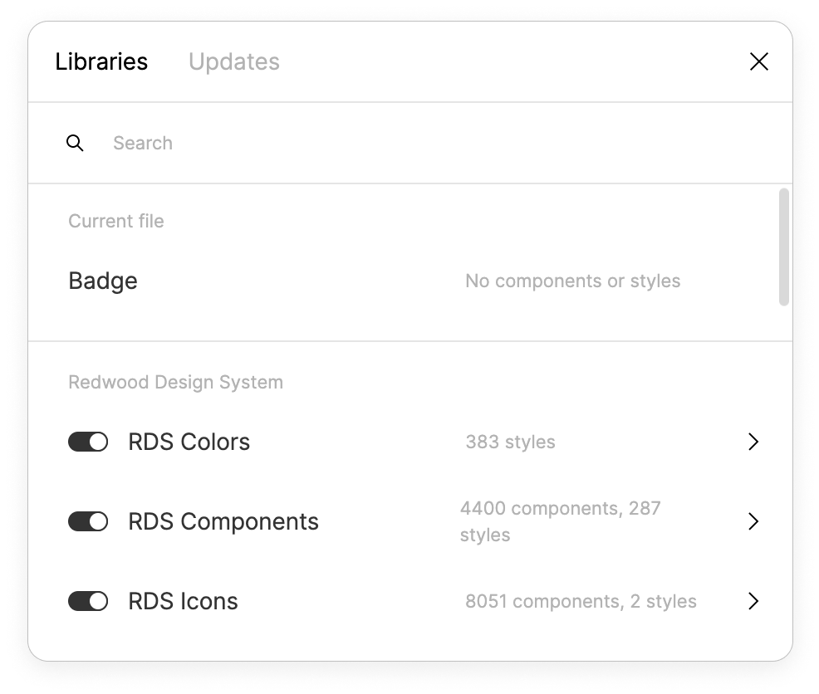Click the 'No components or styles' label
Image resolution: width=819 pixels, height=694 pixels.
pyautogui.click(x=572, y=281)
